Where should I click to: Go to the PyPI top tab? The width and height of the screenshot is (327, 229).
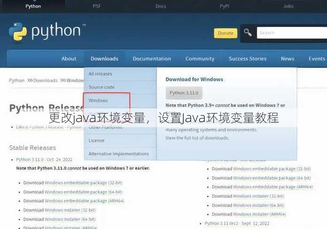pyautogui.click(x=224, y=6)
